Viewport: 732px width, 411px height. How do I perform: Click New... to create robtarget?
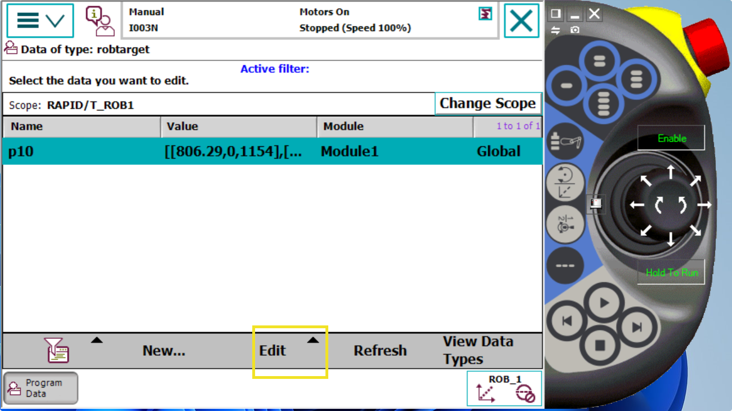tap(164, 351)
